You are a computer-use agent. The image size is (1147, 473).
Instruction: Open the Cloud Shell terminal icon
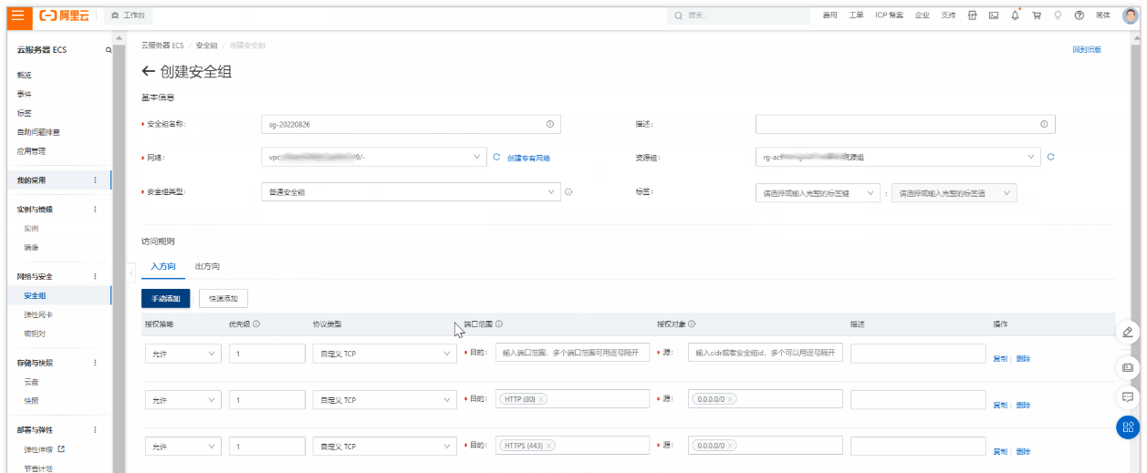click(x=994, y=15)
